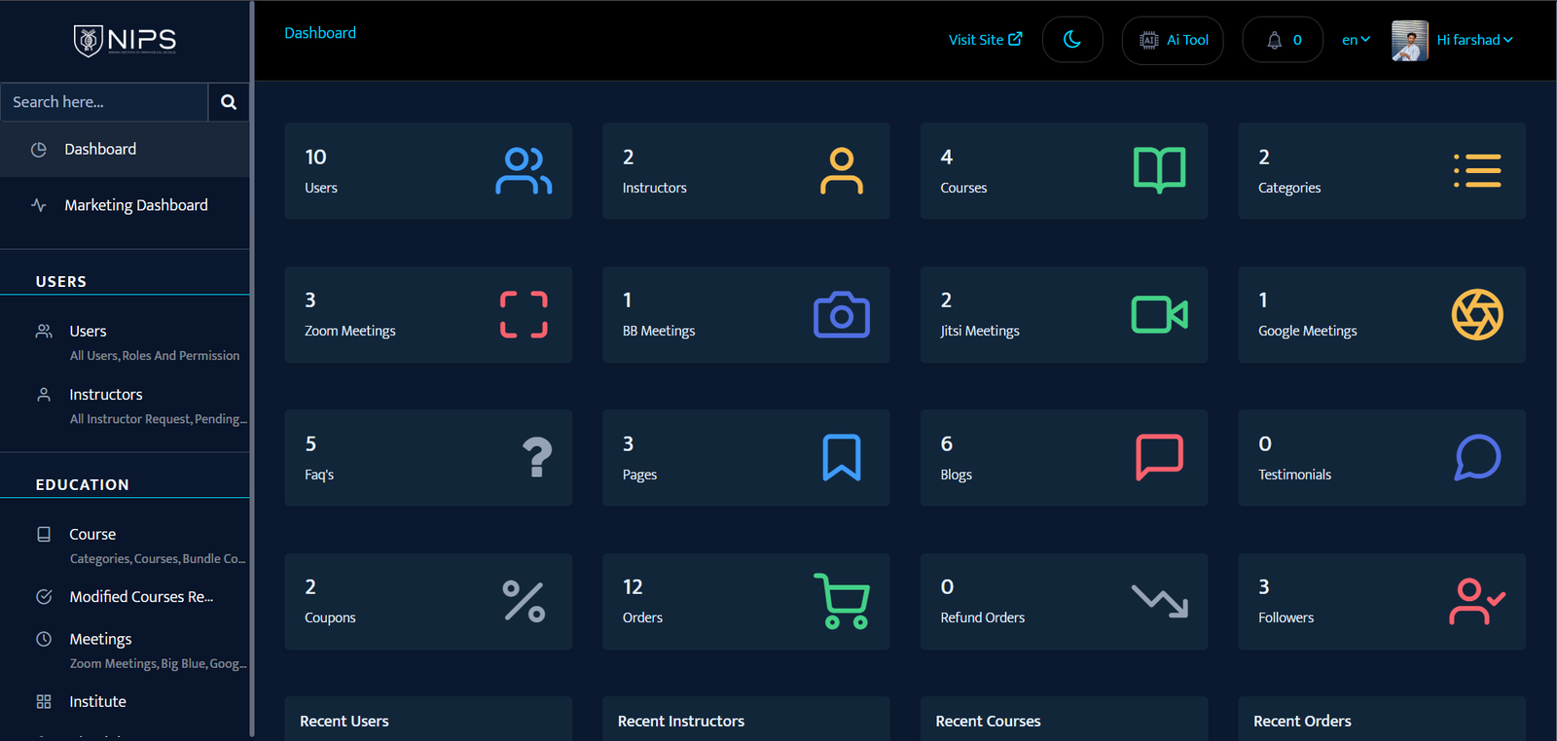Click the Orders shopping cart icon
Viewport: 1557px width, 741px height.
pos(842,601)
